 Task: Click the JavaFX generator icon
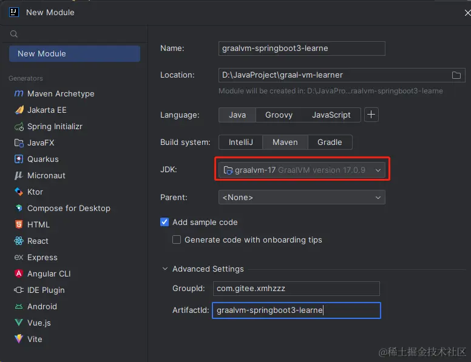click(19, 143)
